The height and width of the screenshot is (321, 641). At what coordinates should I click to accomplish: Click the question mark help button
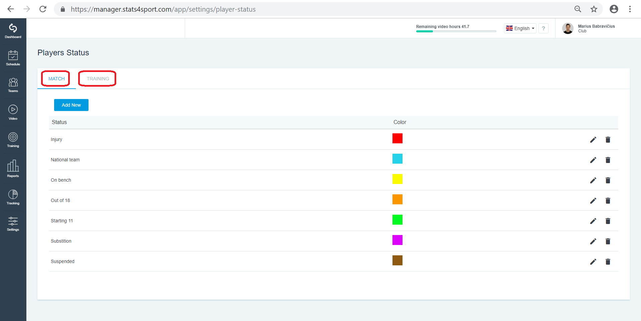click(x=543, y=28)
